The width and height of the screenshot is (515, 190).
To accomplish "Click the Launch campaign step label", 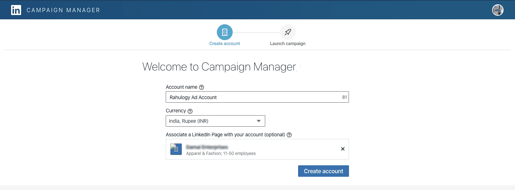I will click(288, 44).
